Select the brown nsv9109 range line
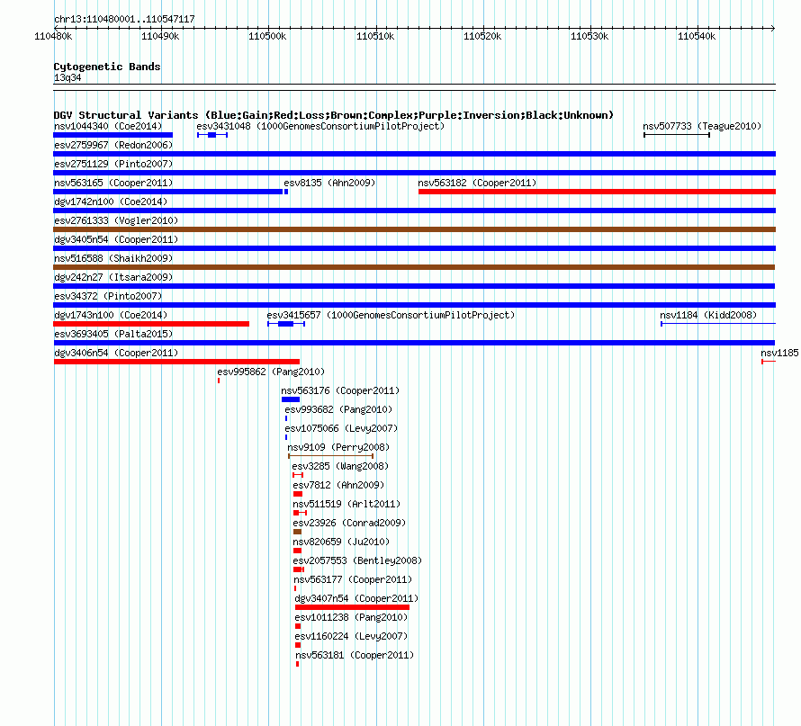 pyautogui.click(x=331, y=456)
